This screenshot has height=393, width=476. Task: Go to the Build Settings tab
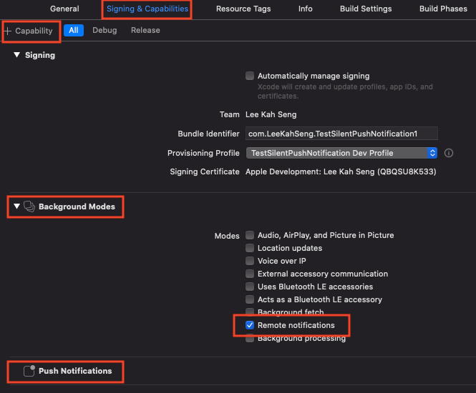366,9
